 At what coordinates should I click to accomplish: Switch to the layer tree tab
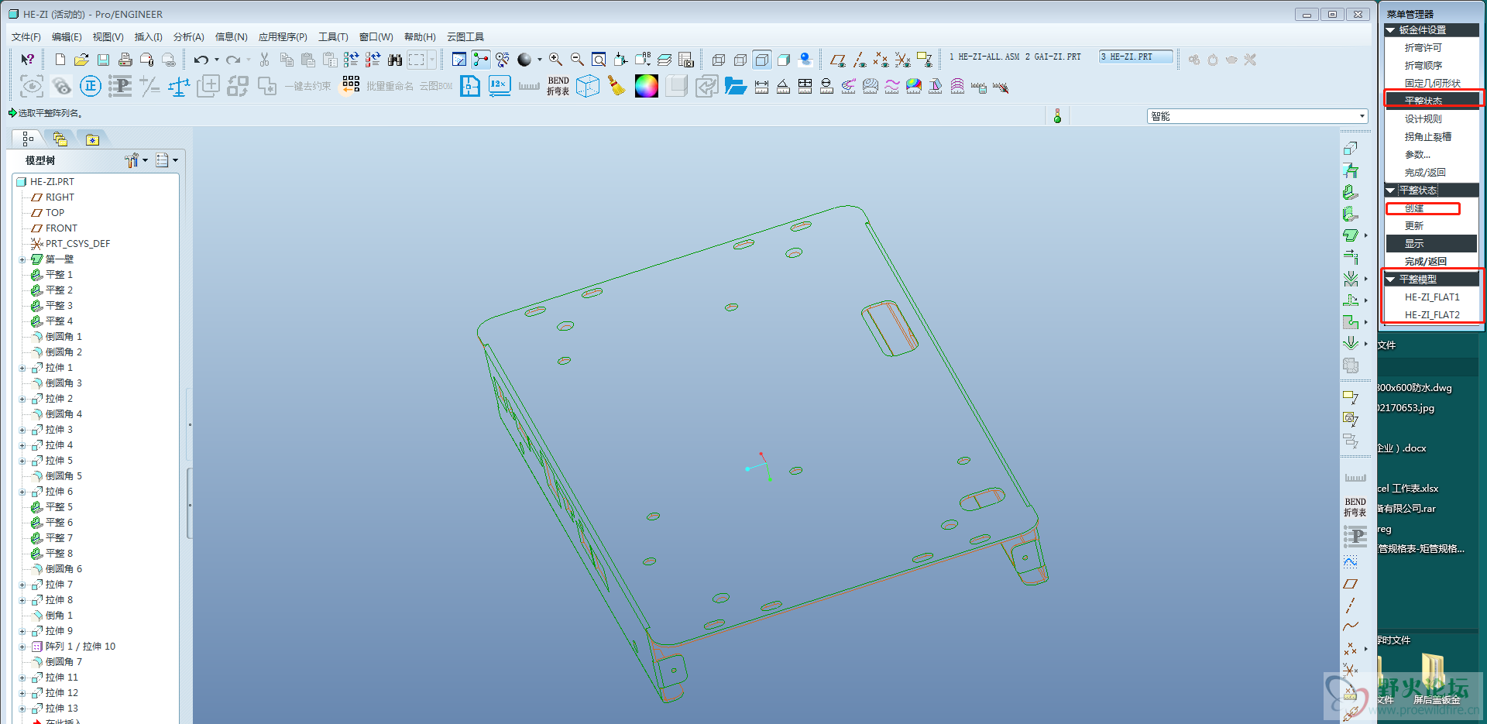click(60, 139)
